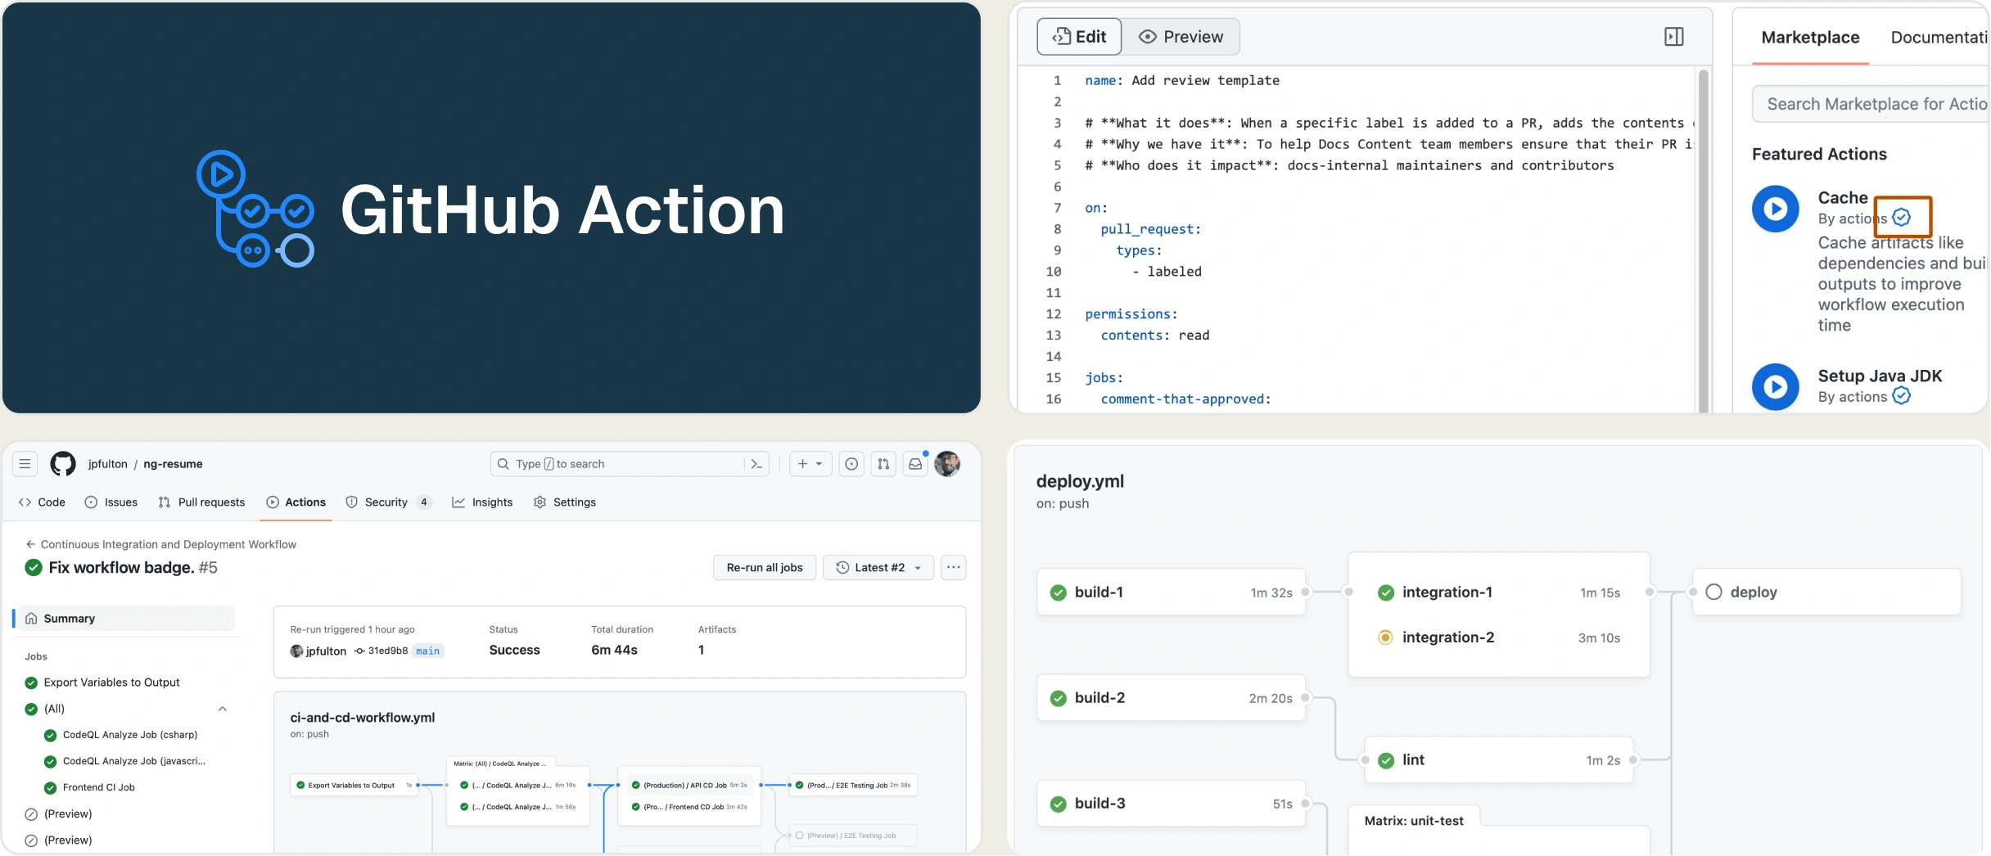The image size is (1991, 856).
Task: Select the Documentation tab
Action: click(1939, 37)
